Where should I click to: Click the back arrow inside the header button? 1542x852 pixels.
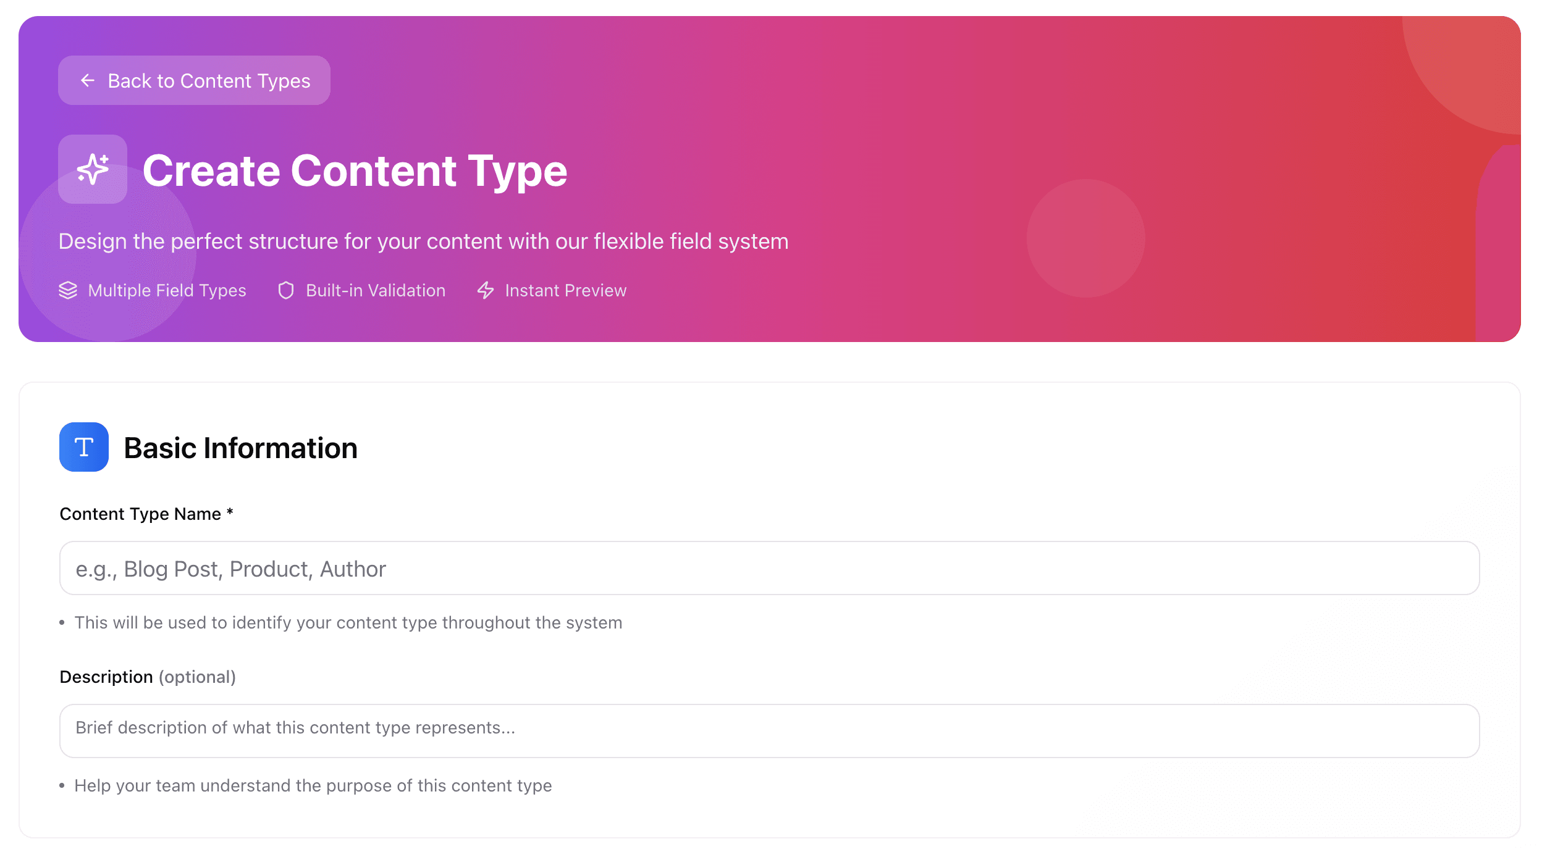(x=87, y=80)
